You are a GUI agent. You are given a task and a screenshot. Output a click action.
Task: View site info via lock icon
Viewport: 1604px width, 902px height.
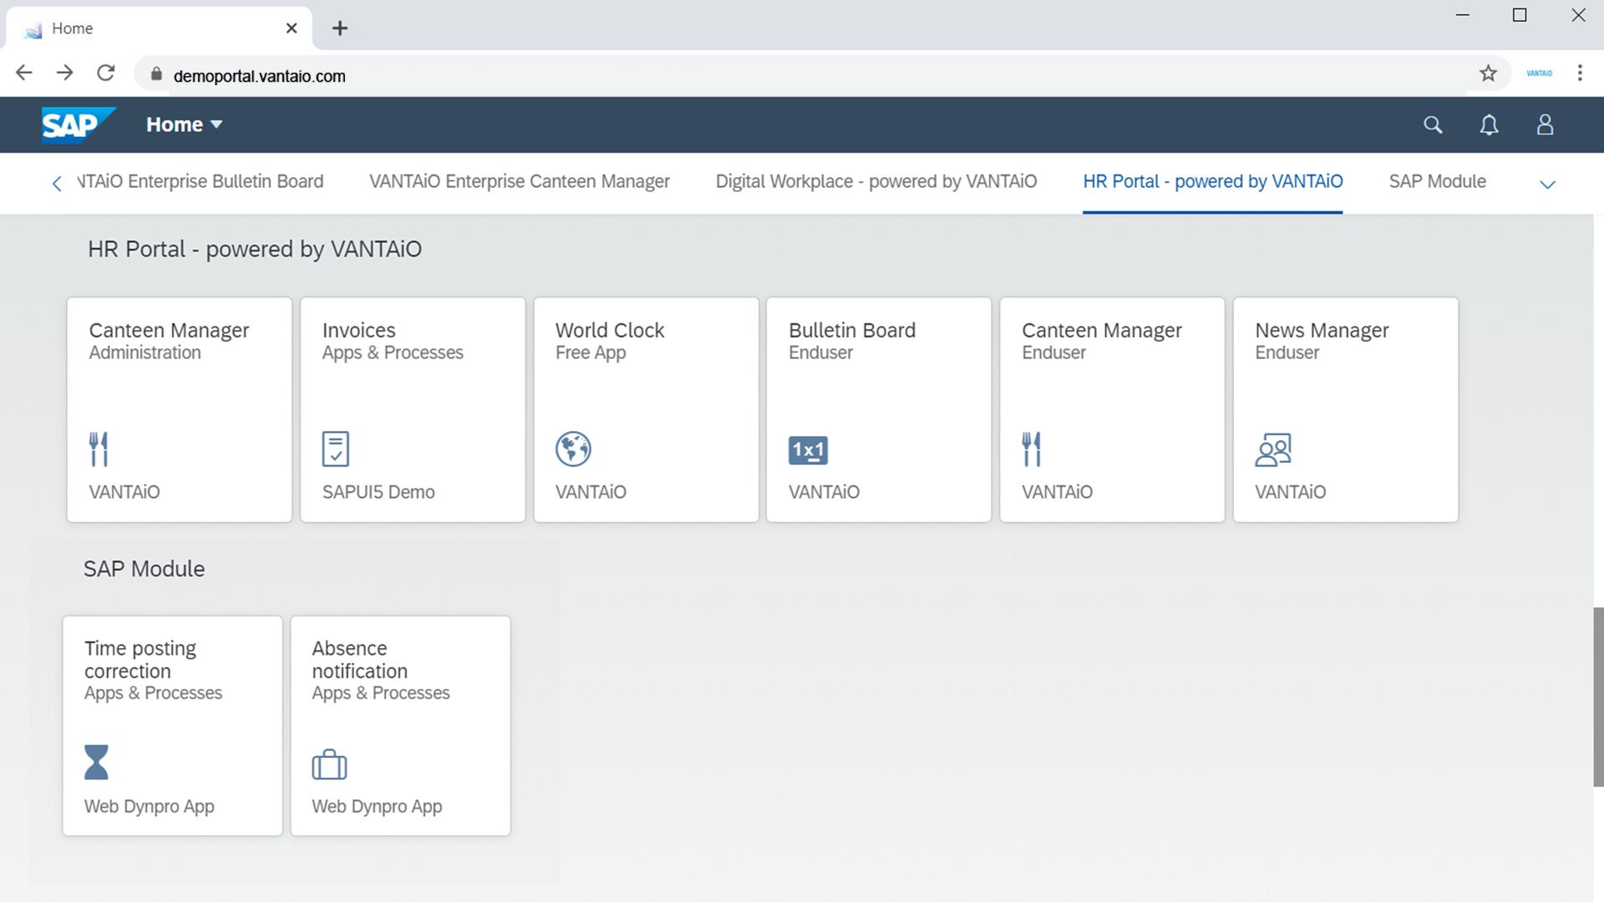(x=156, y=74)
